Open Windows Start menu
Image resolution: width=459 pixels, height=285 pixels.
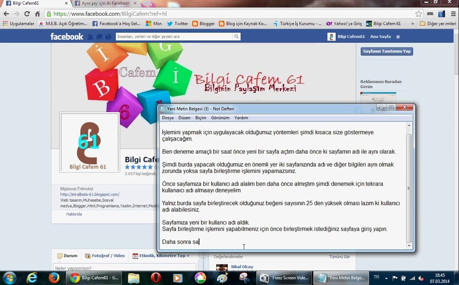pyautogui.click(x=10, y=278)
